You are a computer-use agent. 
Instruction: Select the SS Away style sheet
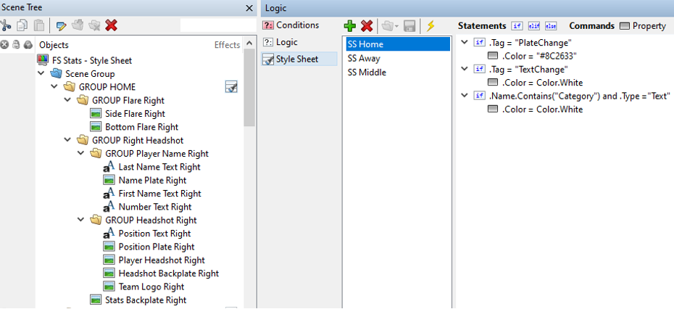click(364, 58)
